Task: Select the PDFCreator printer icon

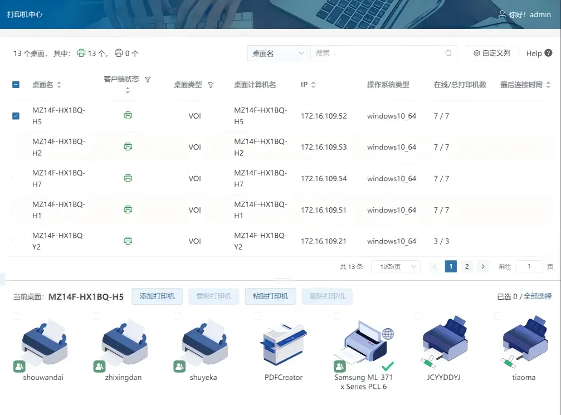Action: tap(284, 343)
